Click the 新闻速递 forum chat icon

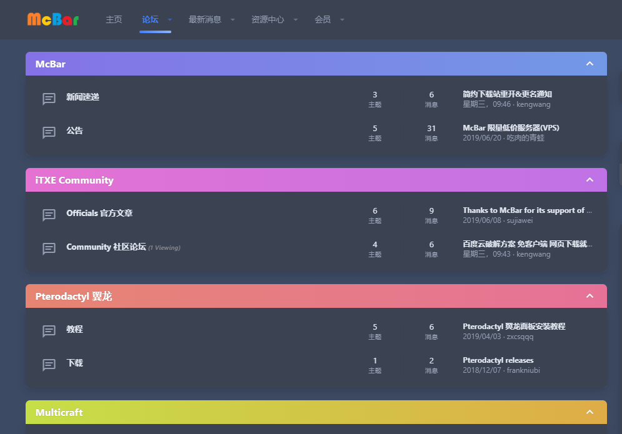[x=49, y=99]
